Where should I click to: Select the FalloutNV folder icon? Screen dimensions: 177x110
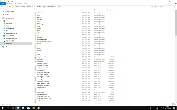point(35,20)
